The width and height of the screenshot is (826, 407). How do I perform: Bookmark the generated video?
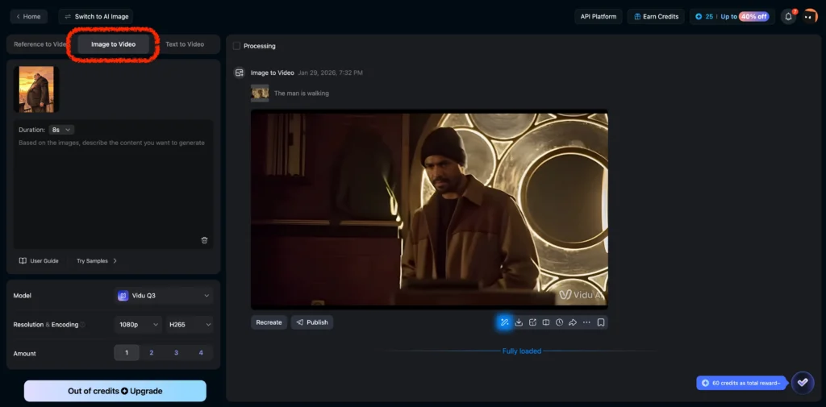pos(600,322)
